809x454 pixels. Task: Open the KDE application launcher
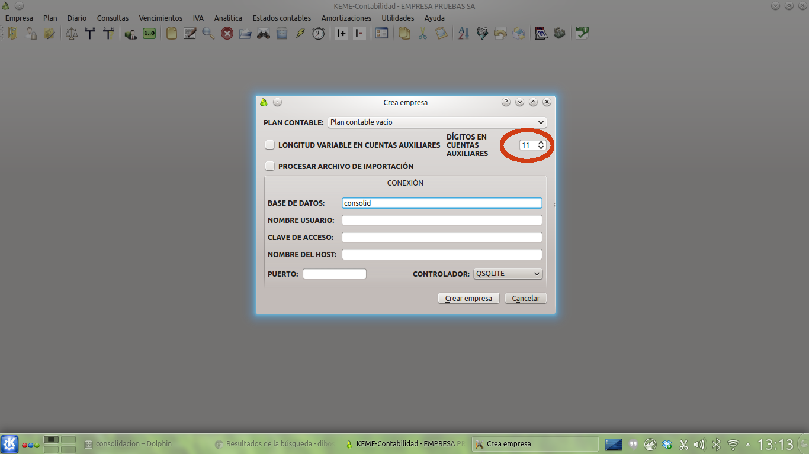(x=9, y=444)
